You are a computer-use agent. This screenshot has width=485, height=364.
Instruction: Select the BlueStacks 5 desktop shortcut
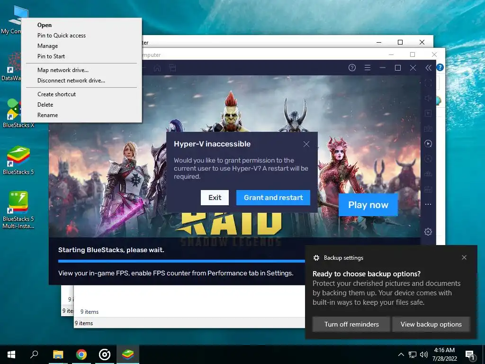pyautogui.click(x=18, y=160)
